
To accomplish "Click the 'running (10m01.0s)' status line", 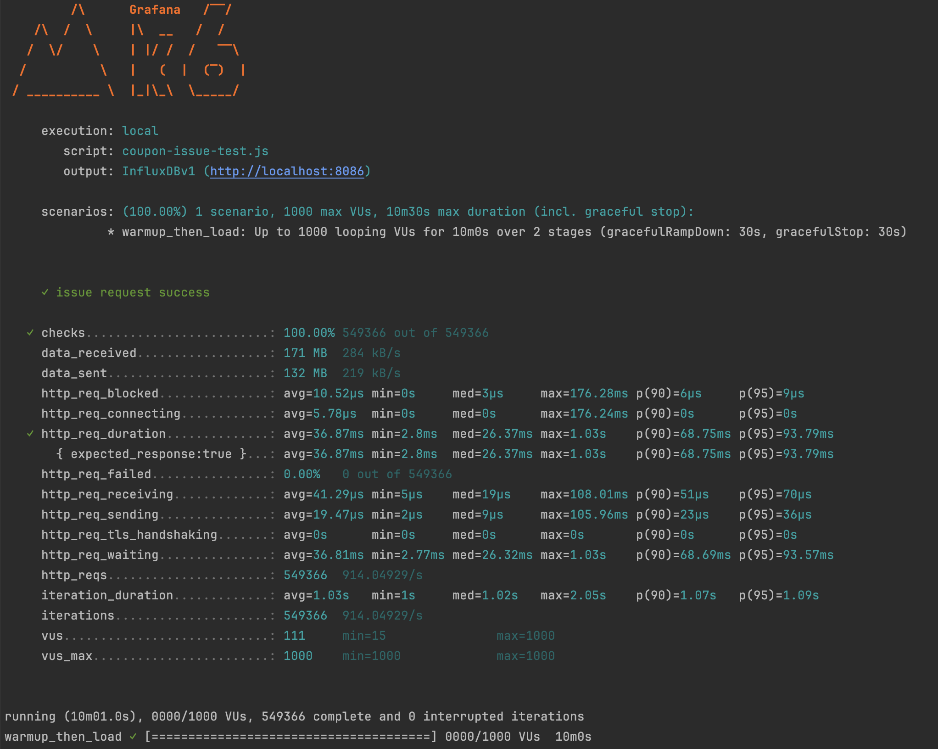I will pyautogui.click(x=294, y=716).
